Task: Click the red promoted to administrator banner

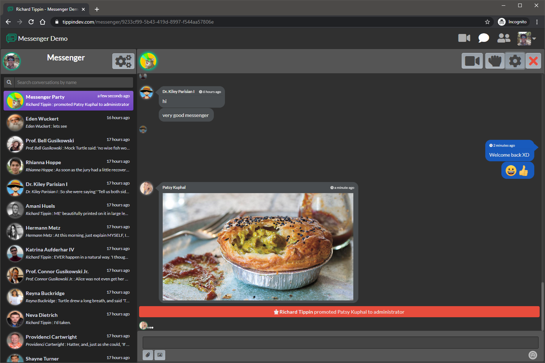Action: [339, 312]
